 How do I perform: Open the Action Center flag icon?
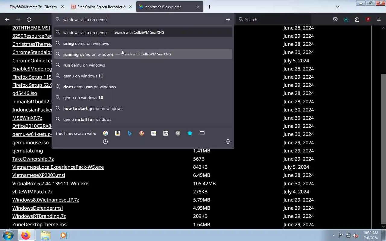coord(341,235)
